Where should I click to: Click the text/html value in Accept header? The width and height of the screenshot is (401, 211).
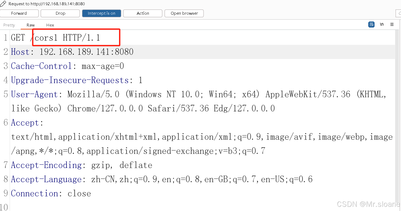point(32,137)
